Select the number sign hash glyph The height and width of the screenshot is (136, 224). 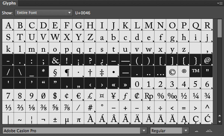click(x=90, y=107)
